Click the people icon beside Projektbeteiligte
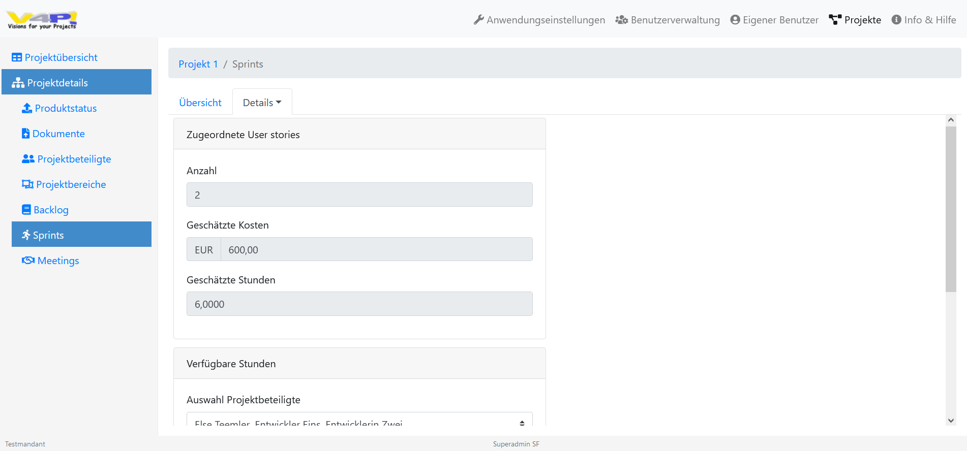 28,159
